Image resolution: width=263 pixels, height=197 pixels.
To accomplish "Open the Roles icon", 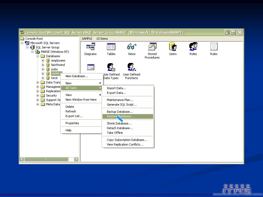I will [193, 47].
